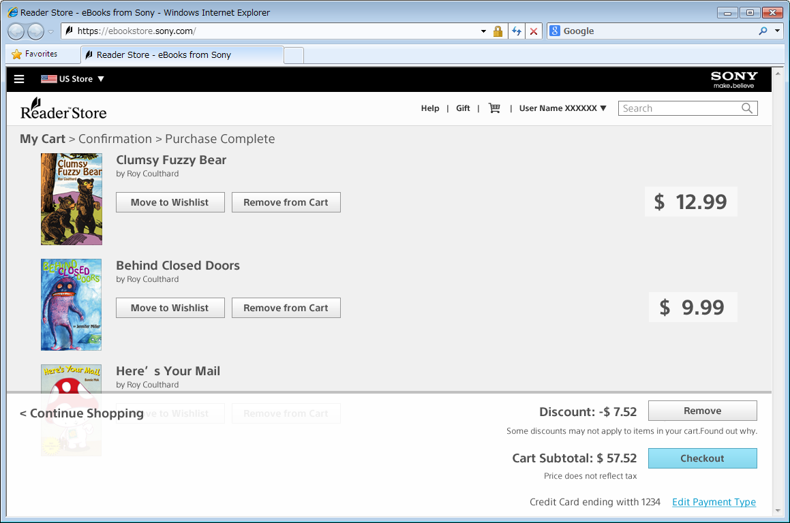Open the Clumsy Fuzzy Bear title
The height and width of the screenshot is (523, 790).
[x=171, y=160]
